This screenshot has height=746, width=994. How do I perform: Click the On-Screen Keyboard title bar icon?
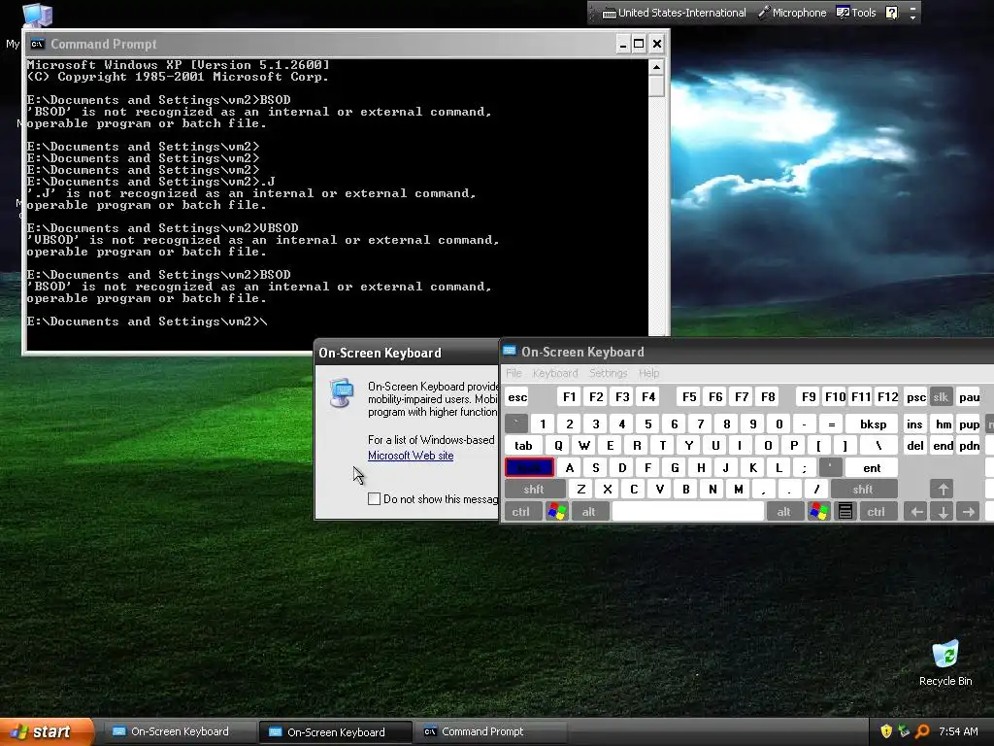point(509,351)
